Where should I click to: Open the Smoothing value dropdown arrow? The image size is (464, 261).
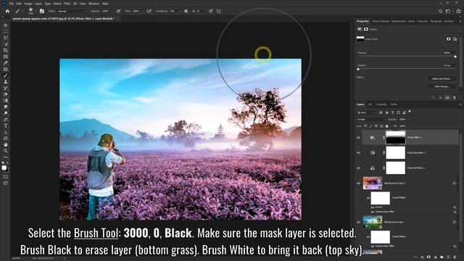[x=180, y=12]
